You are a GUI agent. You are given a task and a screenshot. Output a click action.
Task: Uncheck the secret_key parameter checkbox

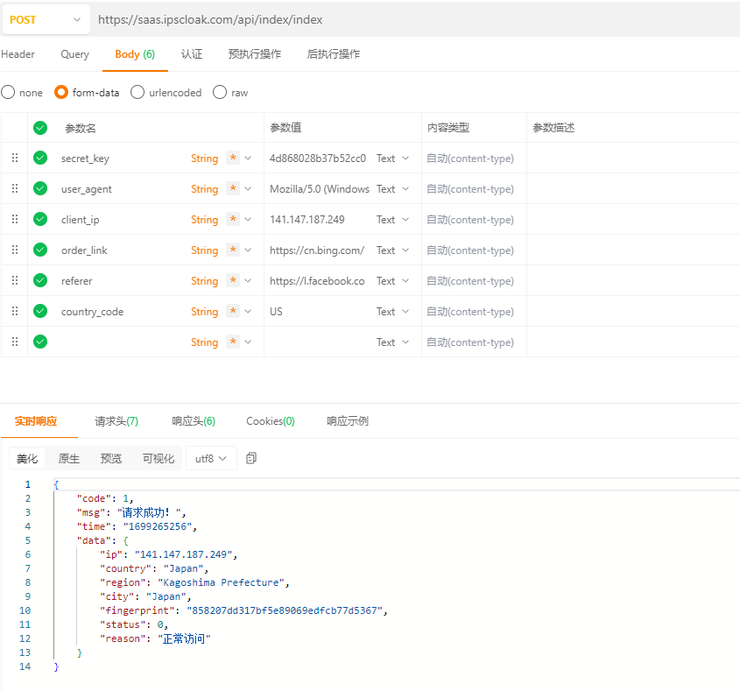tap(40, 158)
